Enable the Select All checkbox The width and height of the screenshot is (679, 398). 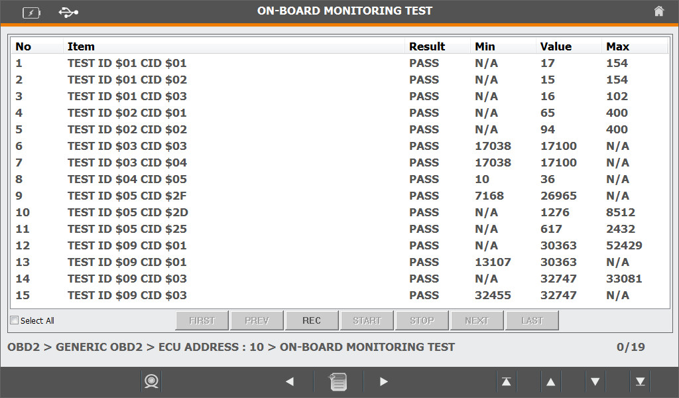coord(15,321)
